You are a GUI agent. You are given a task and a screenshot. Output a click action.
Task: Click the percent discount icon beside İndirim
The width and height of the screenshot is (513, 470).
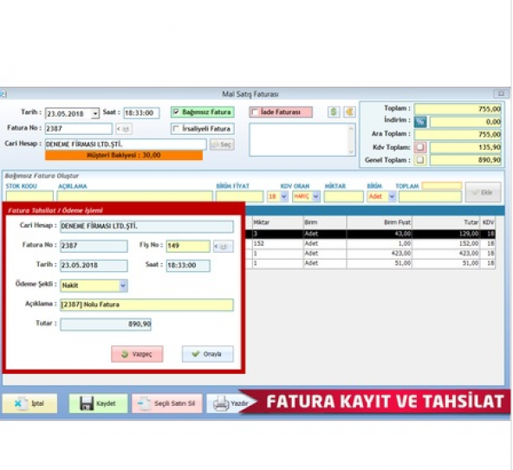point(420,122)
